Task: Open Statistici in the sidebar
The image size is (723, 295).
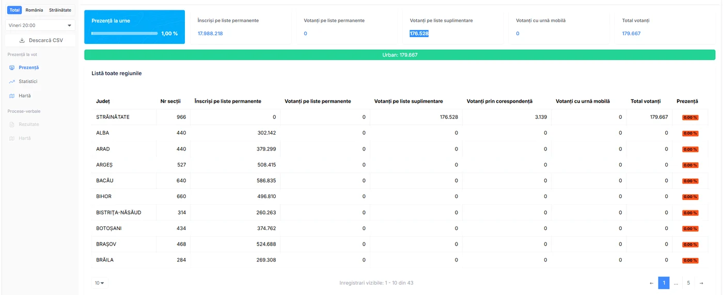Action: click(28, 81)
